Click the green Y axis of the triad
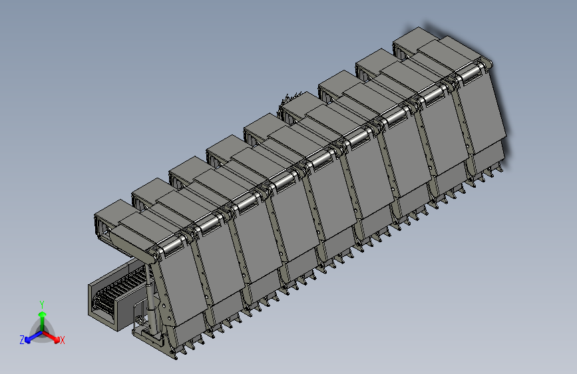 [x=43, y=321]
